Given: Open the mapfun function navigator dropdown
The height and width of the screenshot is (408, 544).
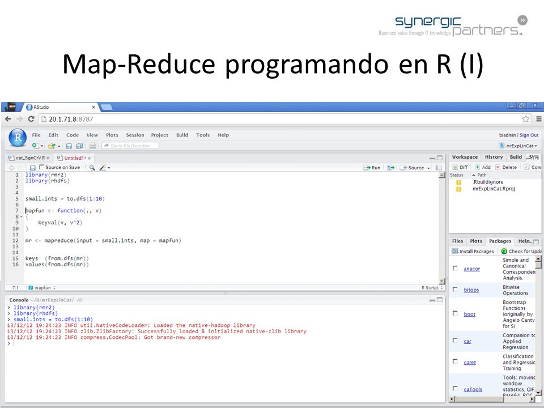Looking at the screenshot, I should [42, 288].
